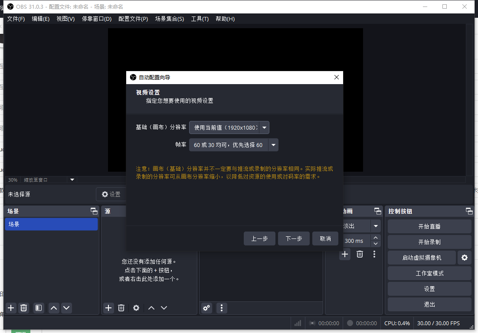Open mixer options via vertical dots icon
478x333 pixels.
(x=222, y=308)
